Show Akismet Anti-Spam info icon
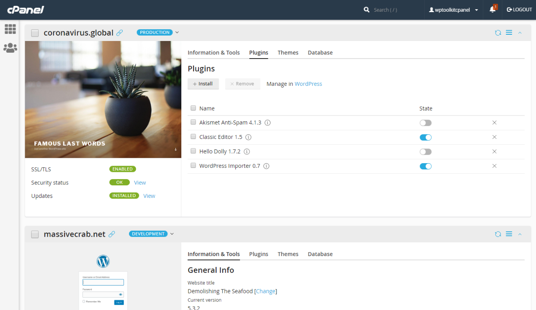The image size is (536, 310). (268, 123)
